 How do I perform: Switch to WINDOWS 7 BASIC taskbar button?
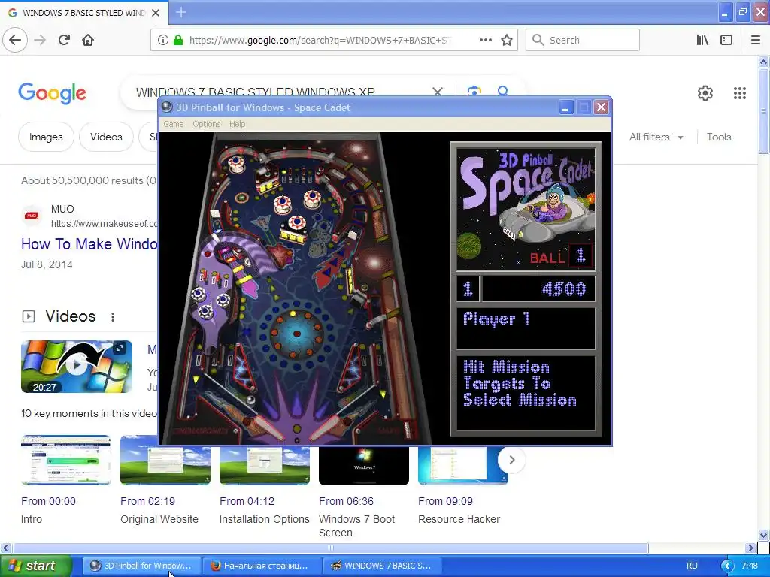point(383,566)
